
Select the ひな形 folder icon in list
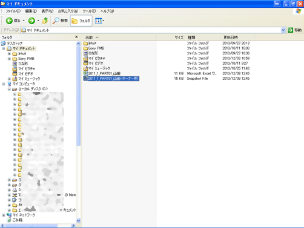(85, 53)
